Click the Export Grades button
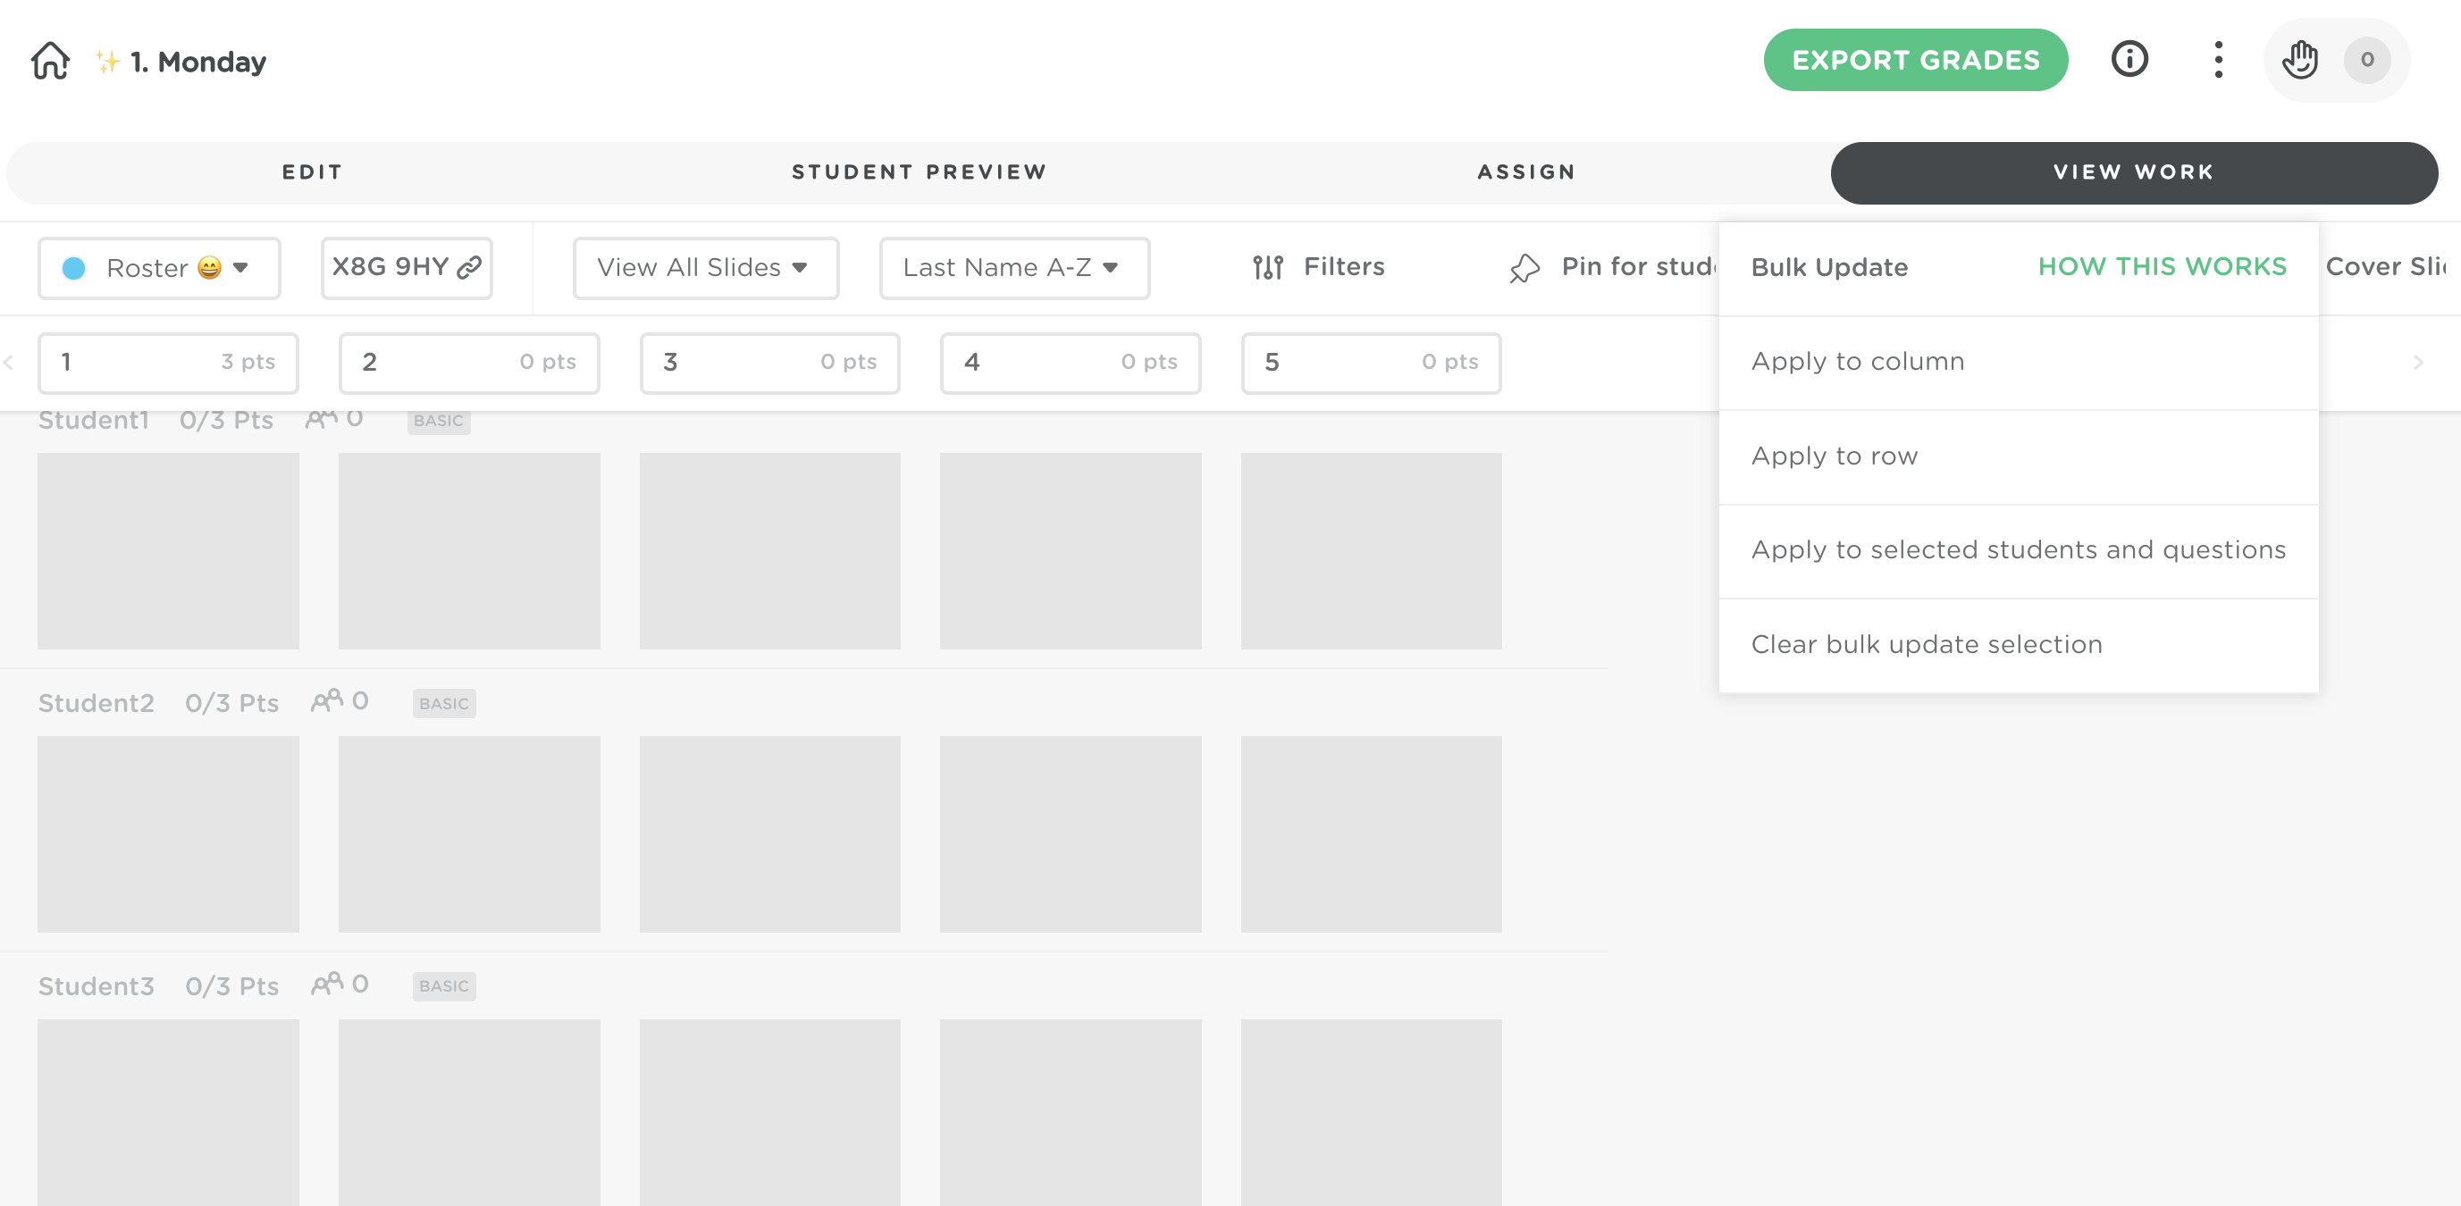Image resolution: width=2461 pixels, height=1206 pixels. pyautogui.click(x=1914, y=60)
